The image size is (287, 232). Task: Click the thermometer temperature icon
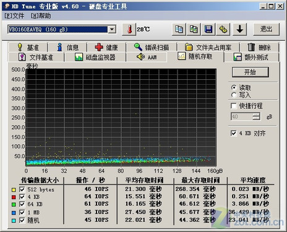(x=129, y=29)
